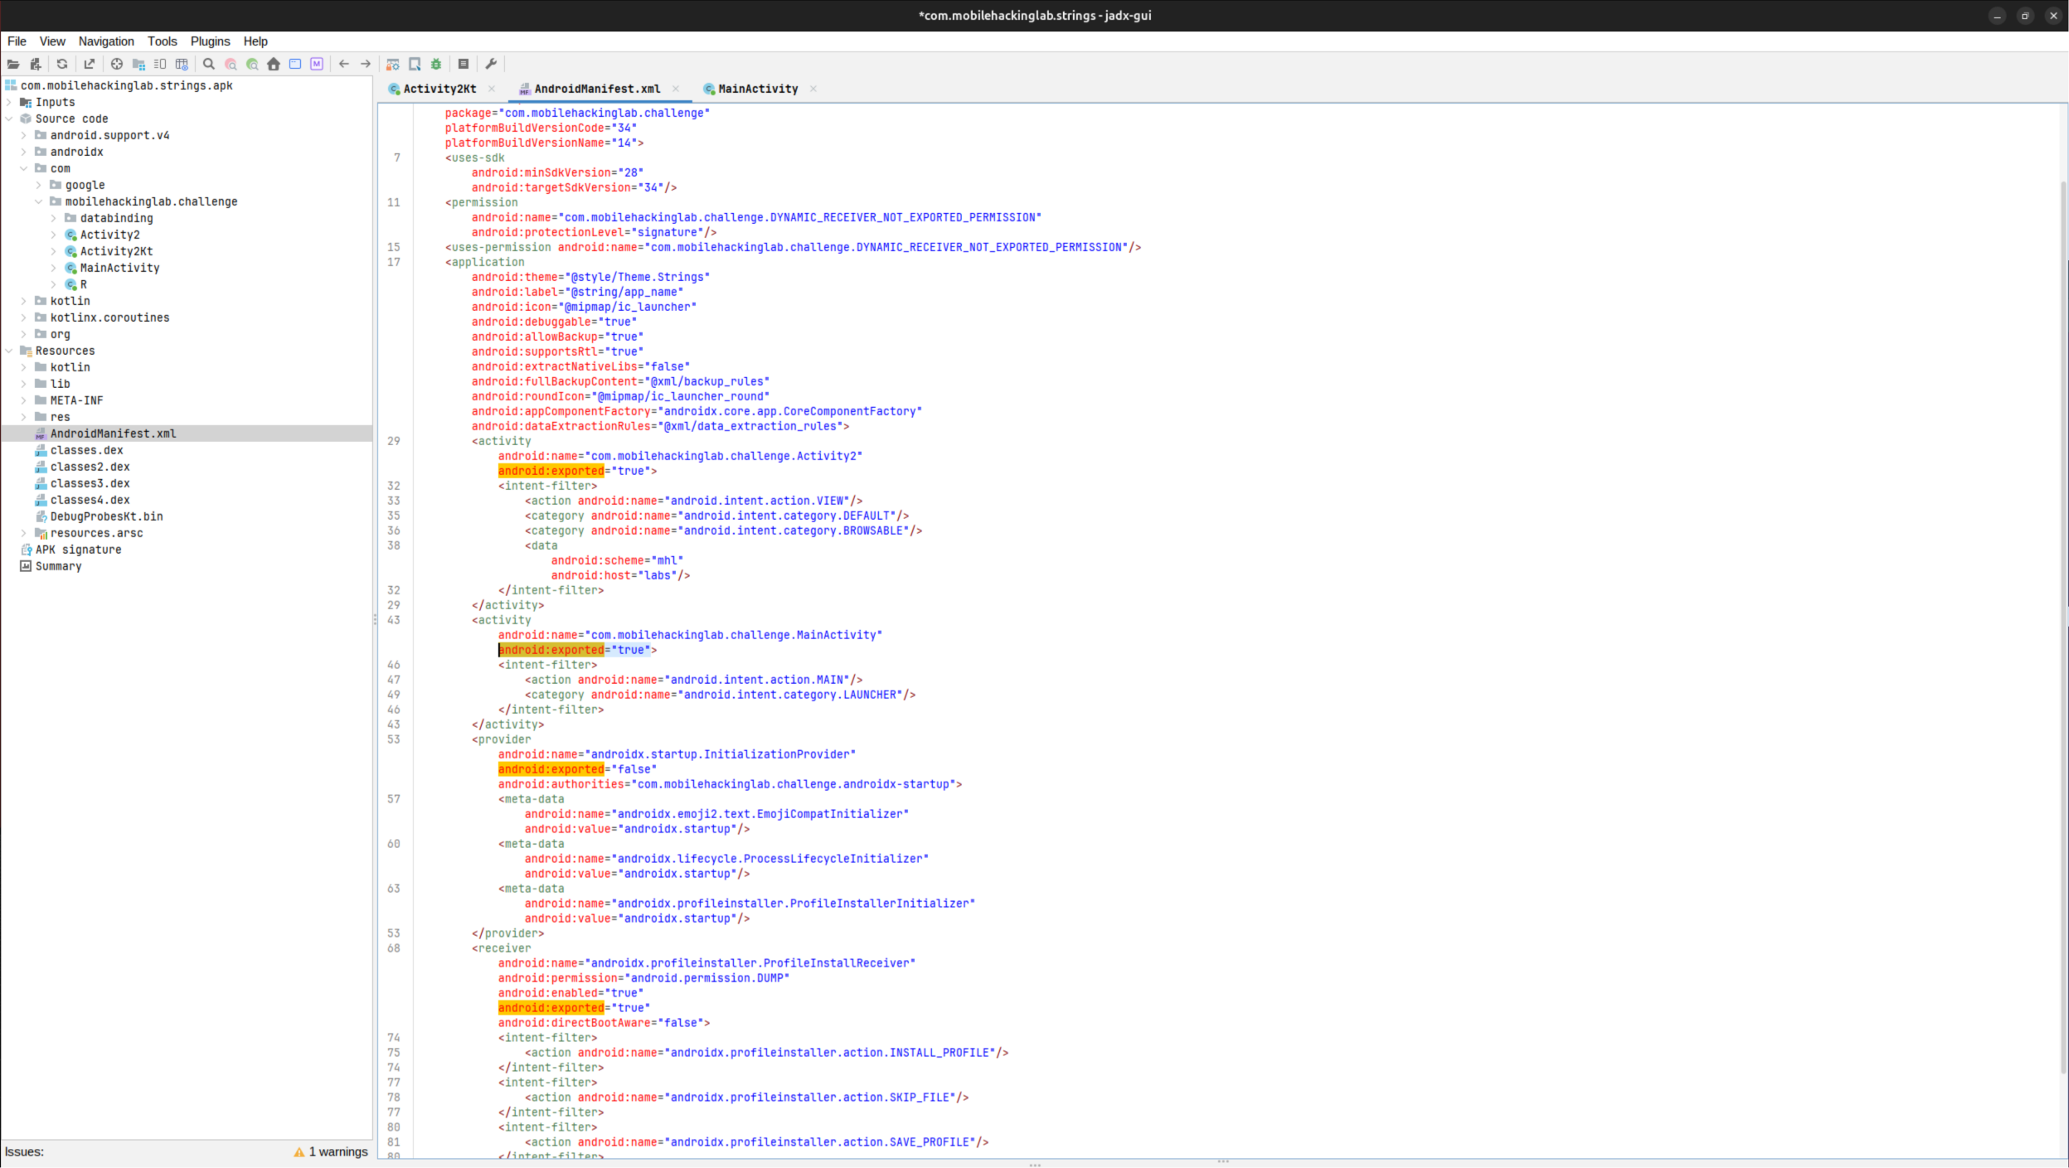This screenshot has height=1168, width=2069.
Task: Click the Export project icon
Action: click(90, 64)
